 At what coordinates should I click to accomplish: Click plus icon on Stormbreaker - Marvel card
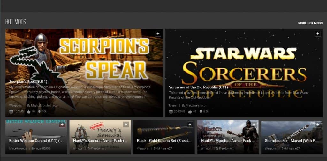click(318, 124)
